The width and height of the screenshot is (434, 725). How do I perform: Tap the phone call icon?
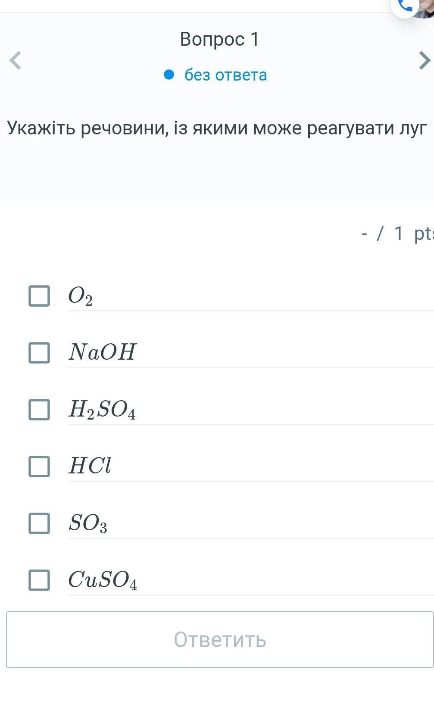[x=405, y=6]
